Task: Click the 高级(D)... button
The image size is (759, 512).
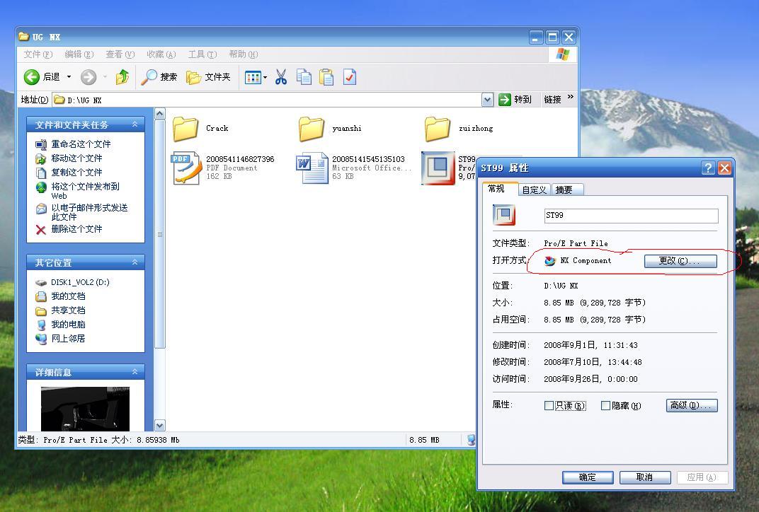Action: (692, 406)
